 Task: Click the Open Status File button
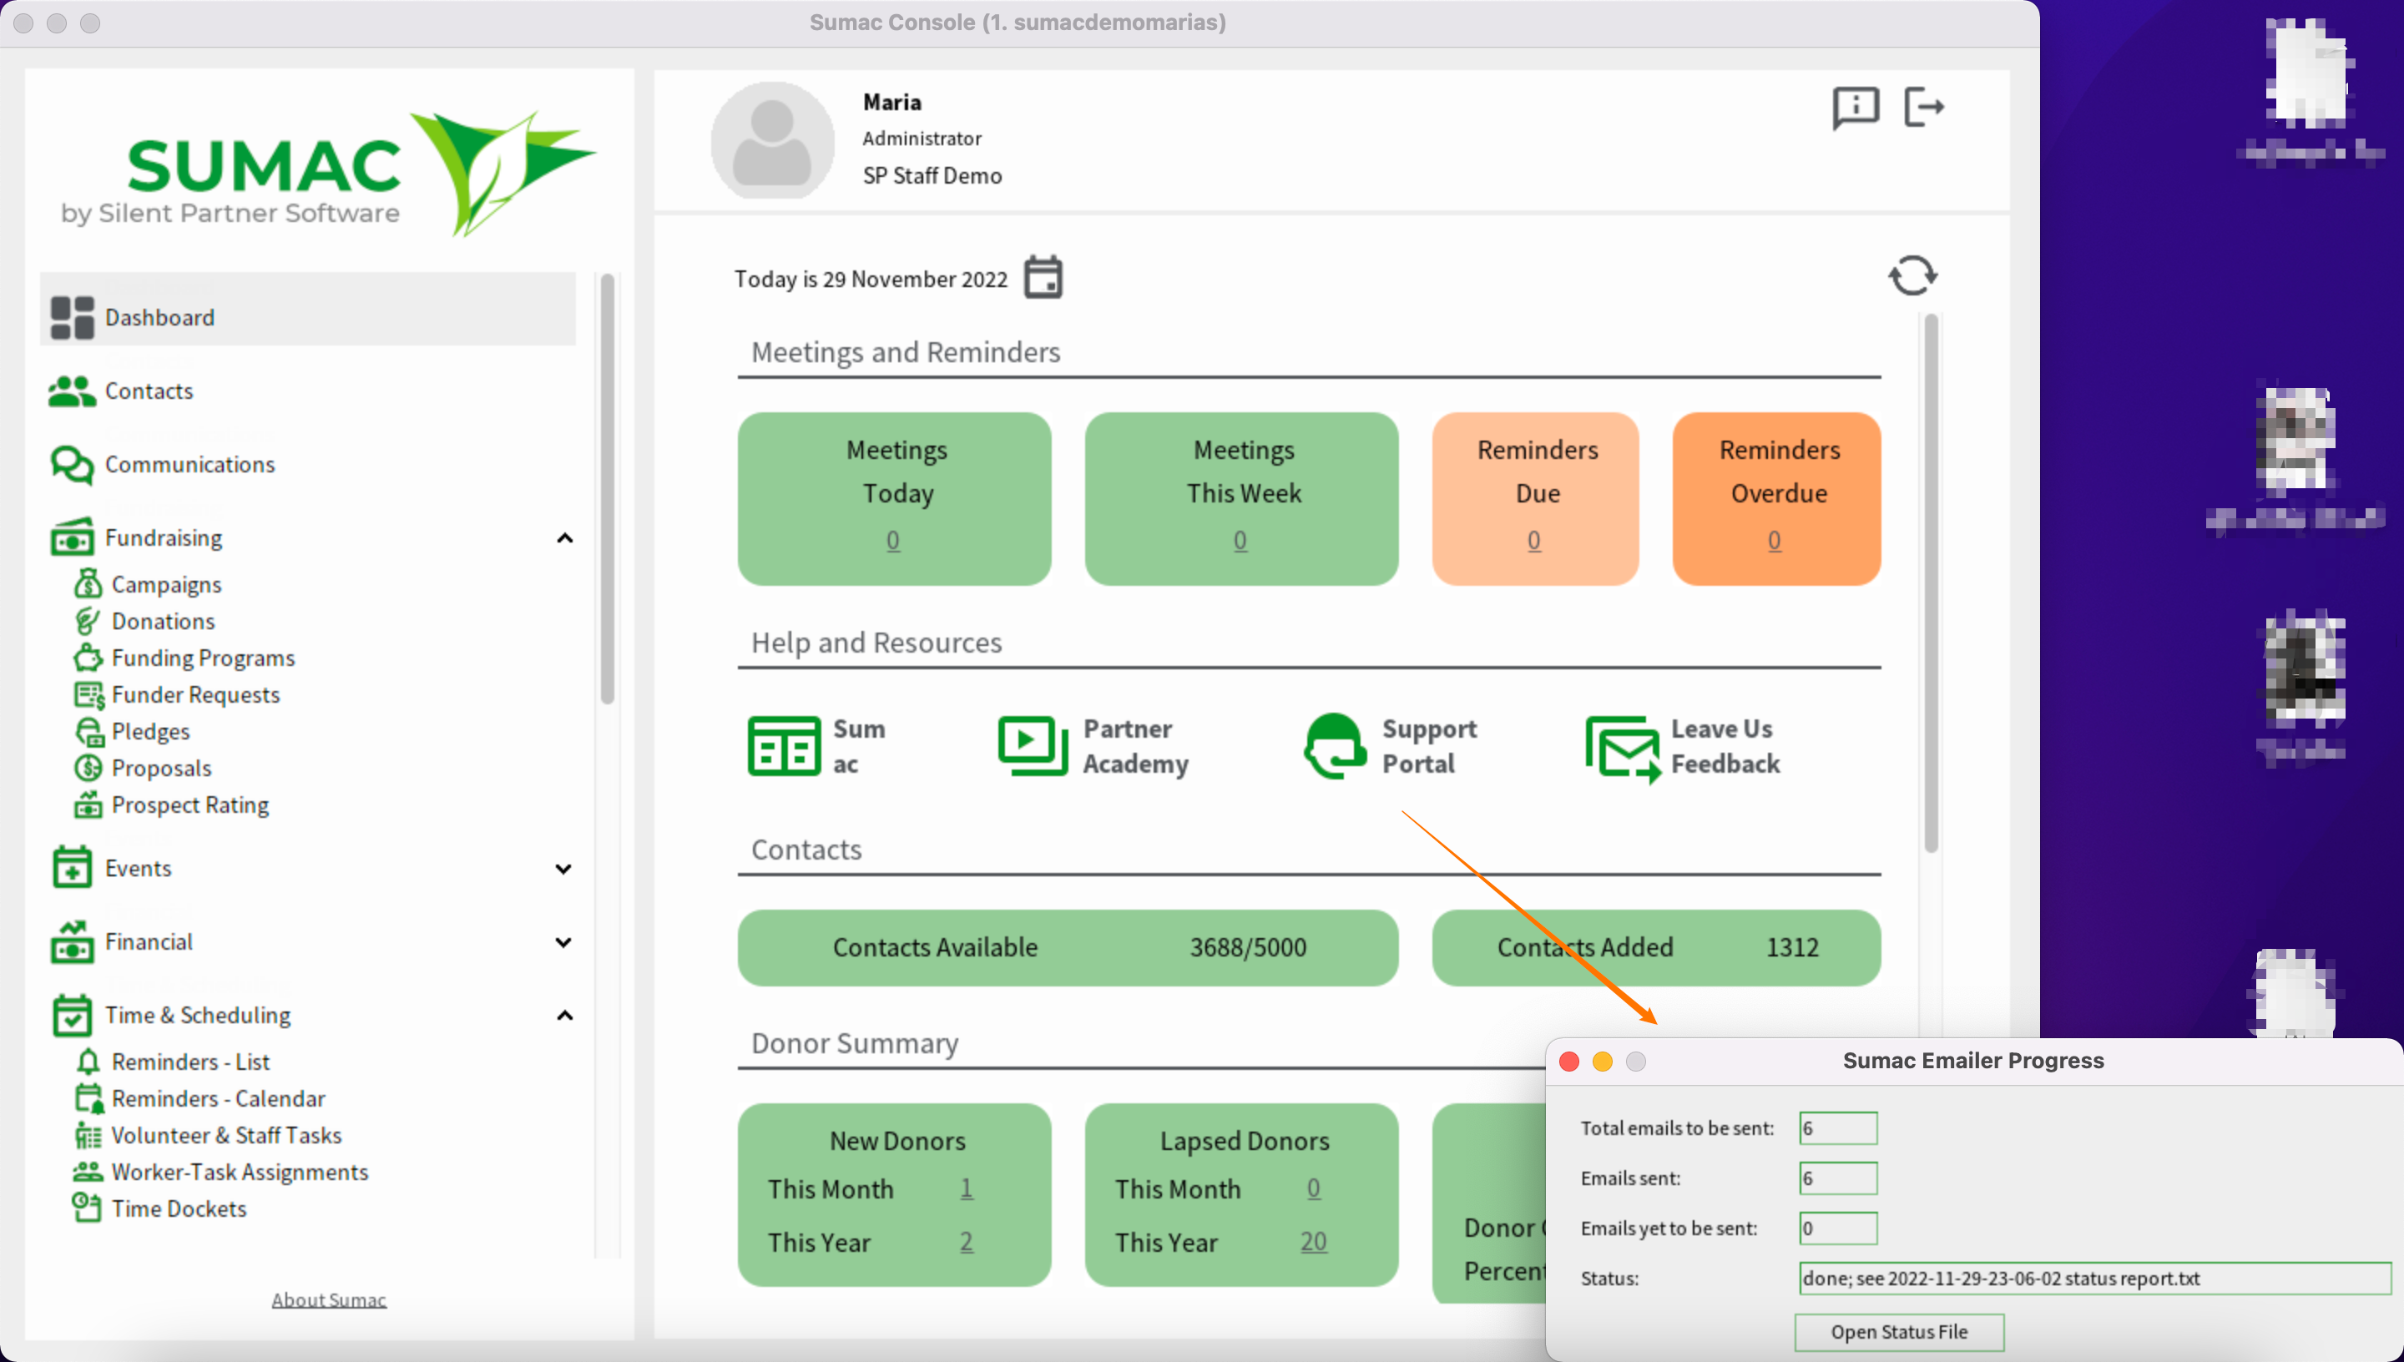tap(1899, 1332)
